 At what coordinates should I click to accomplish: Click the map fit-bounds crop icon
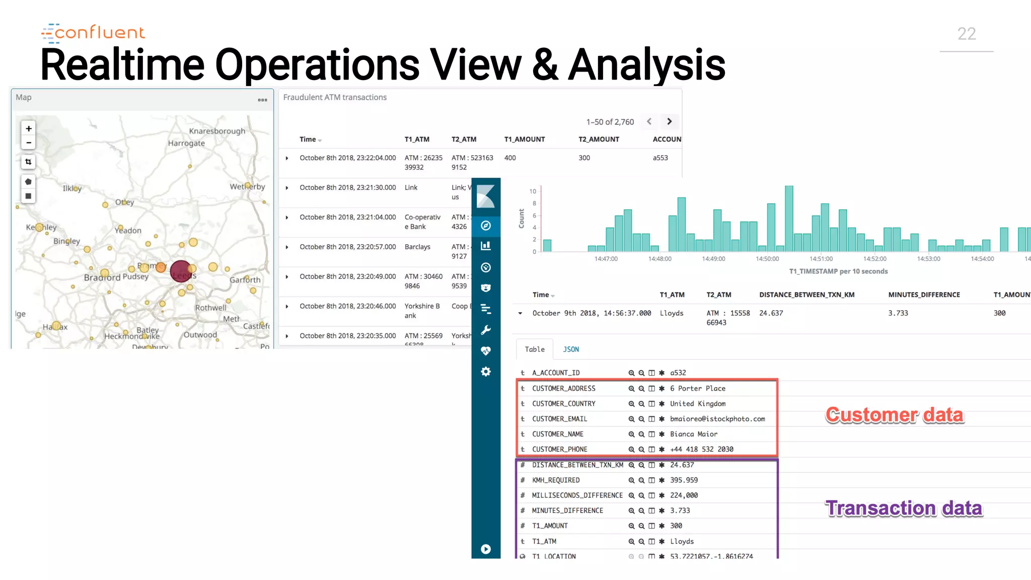[28, 162]
